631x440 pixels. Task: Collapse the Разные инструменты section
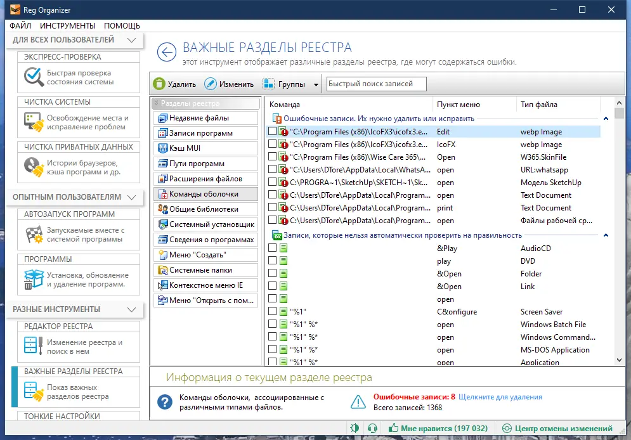coord(132,309)
